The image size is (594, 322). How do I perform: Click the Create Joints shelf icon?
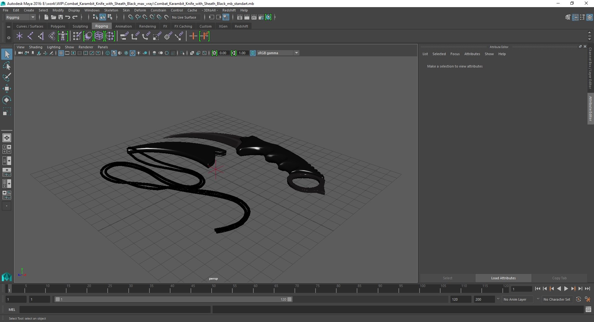(30, 36)
